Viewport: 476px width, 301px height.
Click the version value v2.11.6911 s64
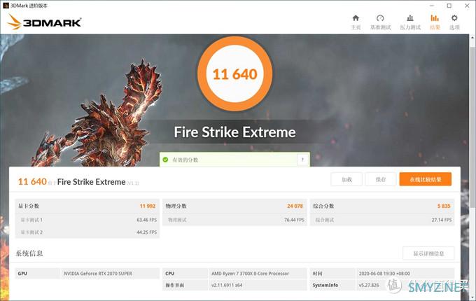(x=227, y=285)
